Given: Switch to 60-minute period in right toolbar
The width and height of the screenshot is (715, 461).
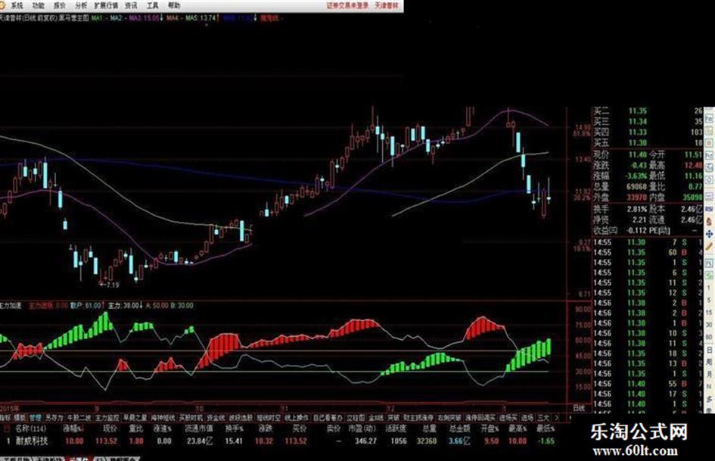Looking at the screenshot, I should (710, 337).
